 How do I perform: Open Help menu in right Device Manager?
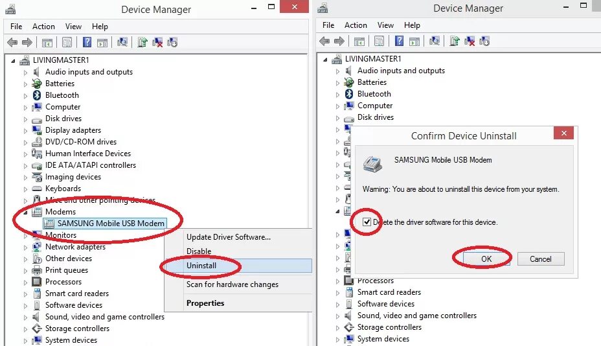point(412,25)
